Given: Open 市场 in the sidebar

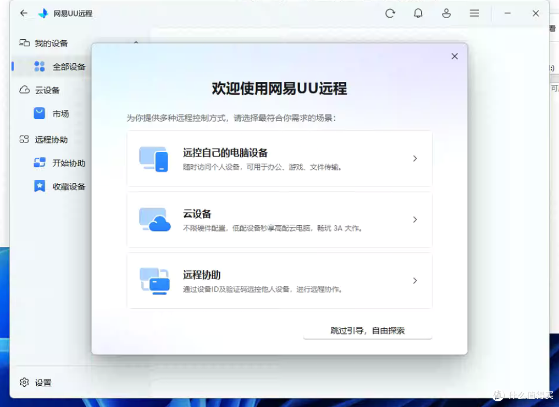Looking at the screenshot, I should point(61,114).
